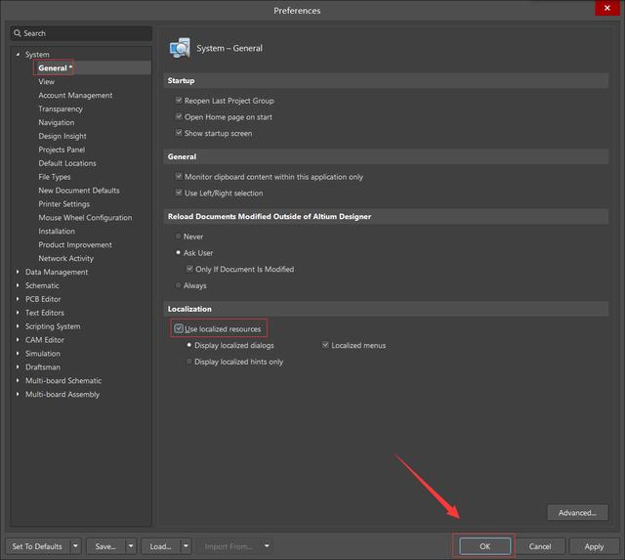Click the Save... button
The height and width of the screenshot is (560, 625).
[105, 546]
